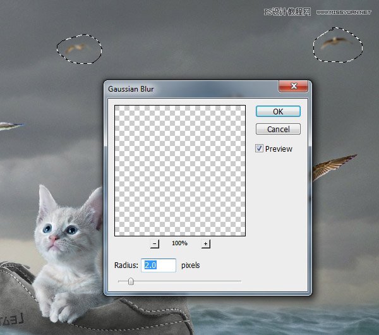
Task: Click inside the checkerboard preview area
Action: click(179, 171)
